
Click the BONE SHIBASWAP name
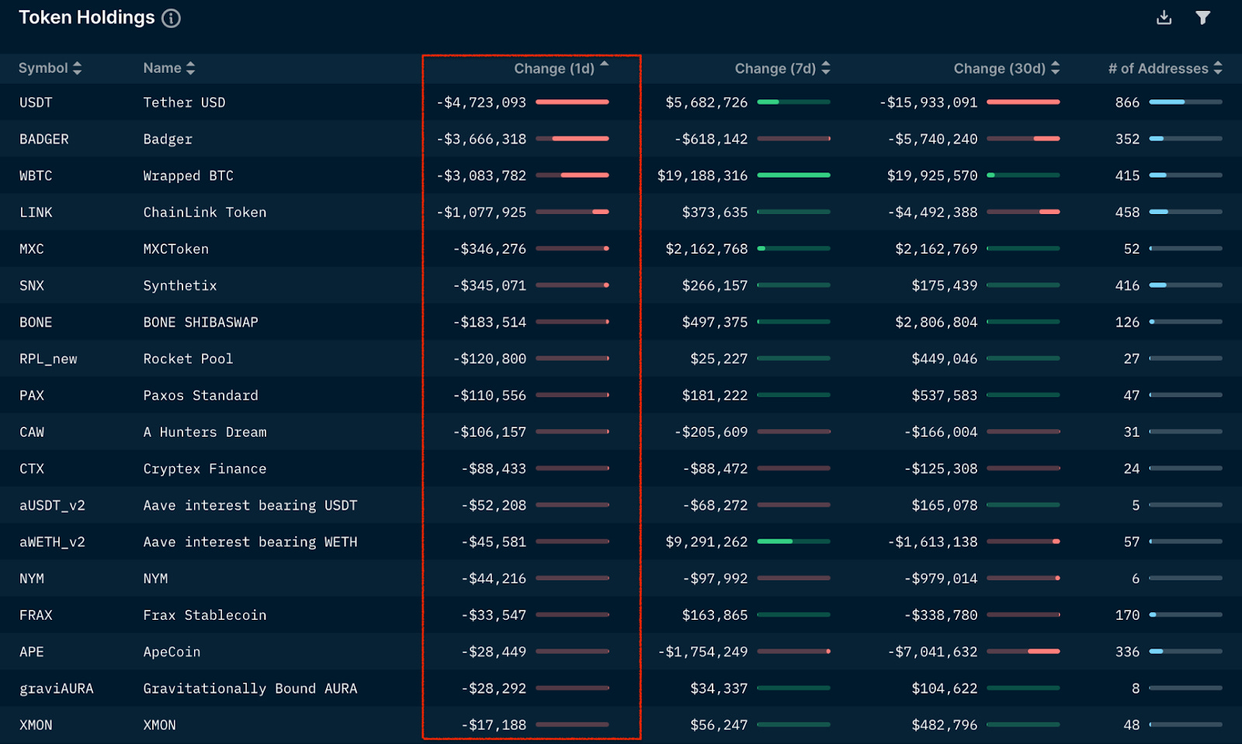(x=201, y=322)
